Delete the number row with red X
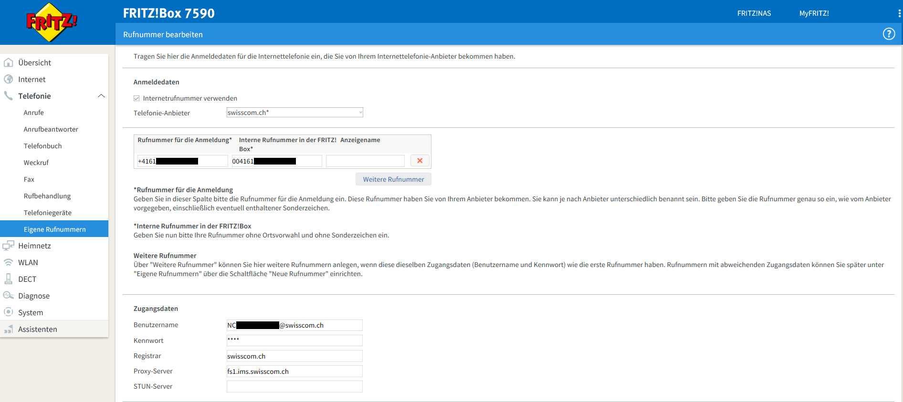Screen dimensions: 903x402 [x=420, y=161]
